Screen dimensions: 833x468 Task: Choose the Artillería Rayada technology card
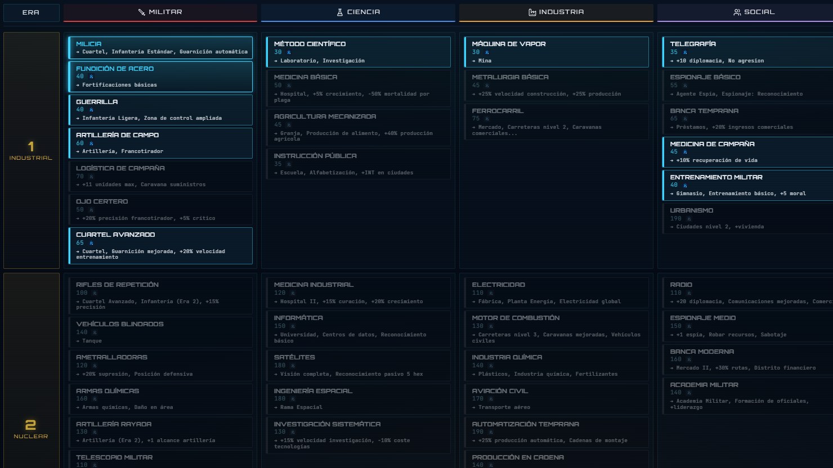tap(160, 432)
